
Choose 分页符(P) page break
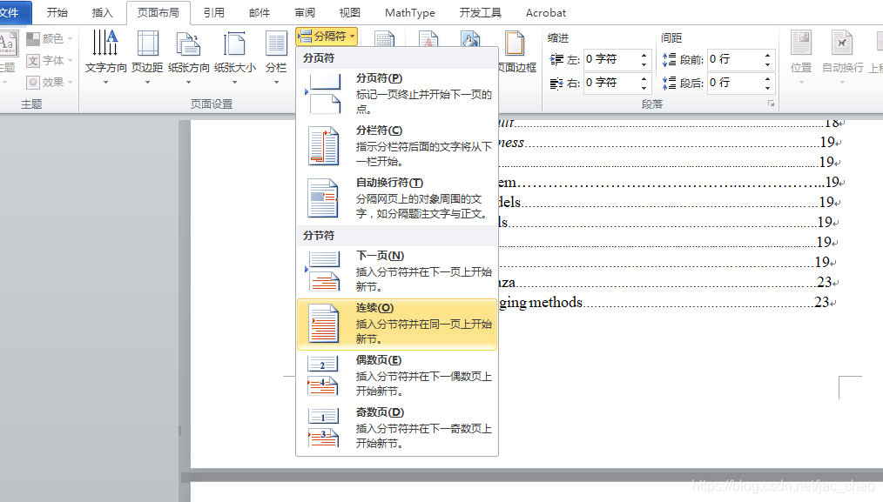pos(397,93)
